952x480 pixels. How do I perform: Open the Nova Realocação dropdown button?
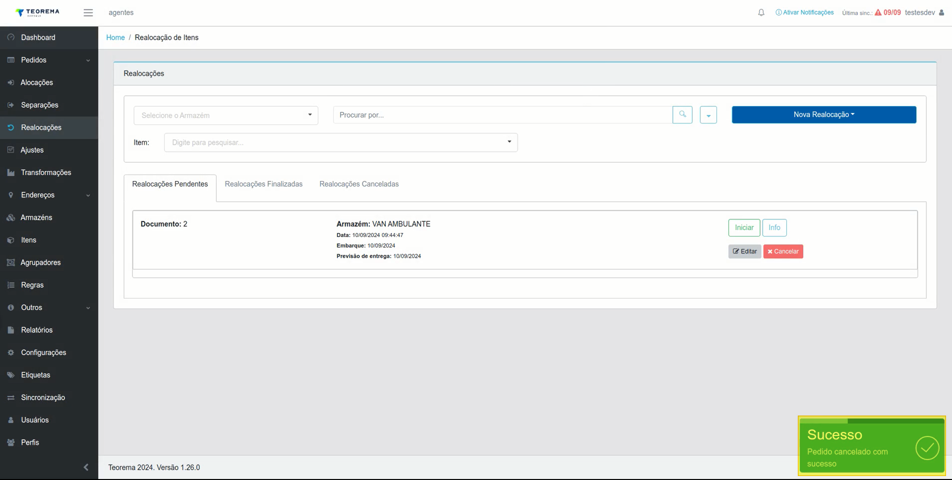(x=824, y=115)
